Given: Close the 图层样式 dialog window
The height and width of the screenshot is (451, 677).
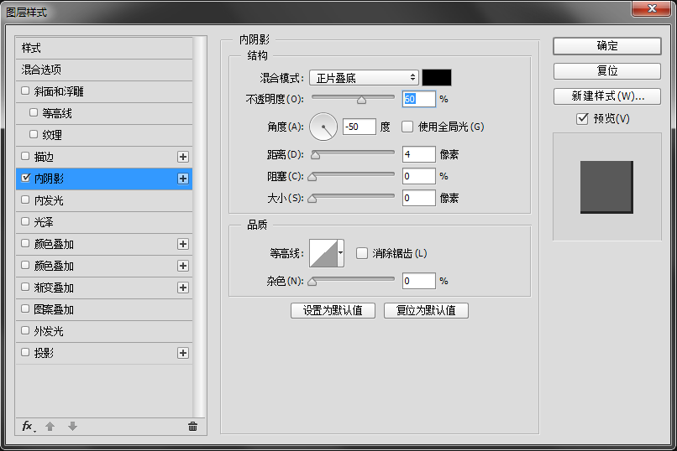Looking at the screenshot, I should pos(652,8).
